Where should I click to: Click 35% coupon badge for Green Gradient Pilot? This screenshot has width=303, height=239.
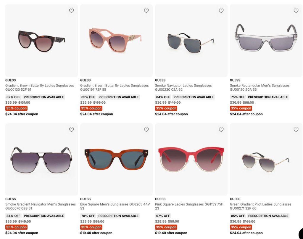241,227
